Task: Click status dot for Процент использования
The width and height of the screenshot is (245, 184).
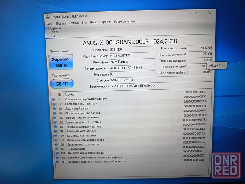Action: point(55,118)
